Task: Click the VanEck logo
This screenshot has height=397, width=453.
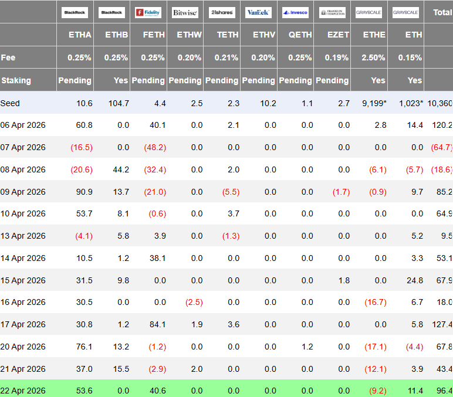Action: pos(258,12)
